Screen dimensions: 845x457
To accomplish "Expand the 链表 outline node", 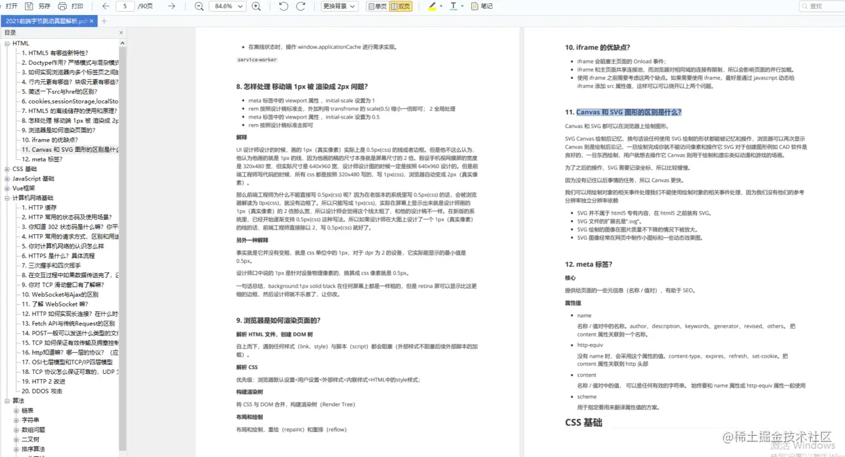I will pos(16,411).
